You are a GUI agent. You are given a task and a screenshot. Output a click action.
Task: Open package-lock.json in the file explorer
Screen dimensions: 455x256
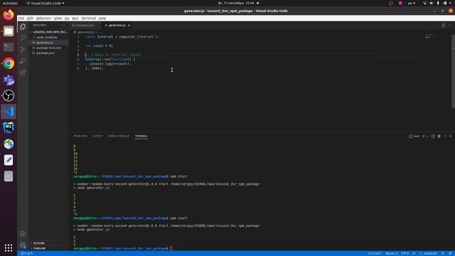48,48
